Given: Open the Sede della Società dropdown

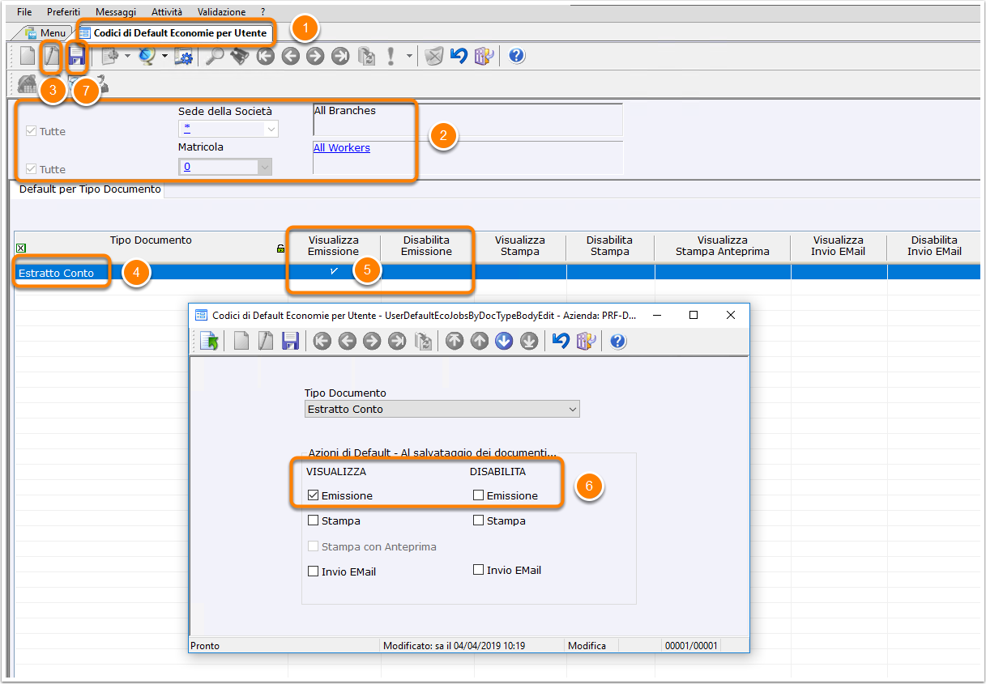Looking at the screenshot, I should (x=271, y=129).
